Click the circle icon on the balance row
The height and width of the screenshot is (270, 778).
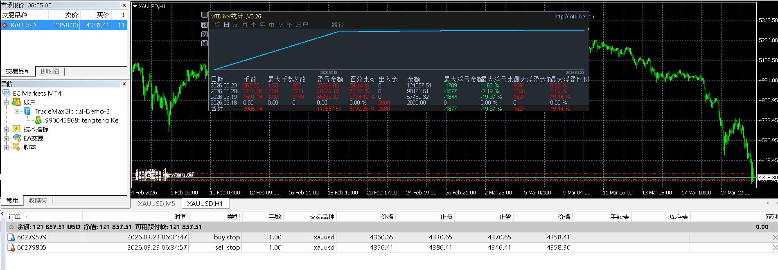click(x=11, y=227)
